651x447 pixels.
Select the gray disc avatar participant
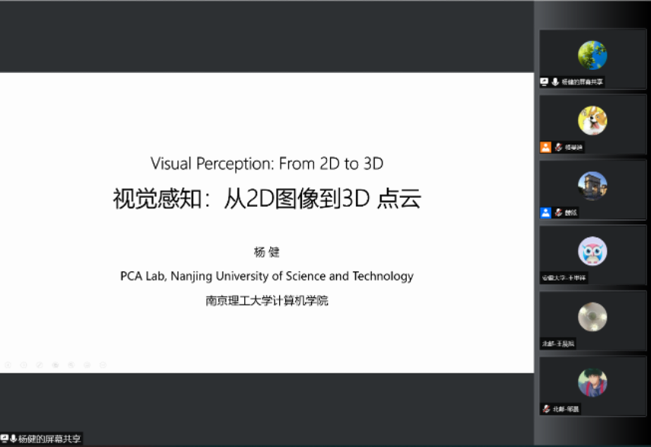coord(592,317)
